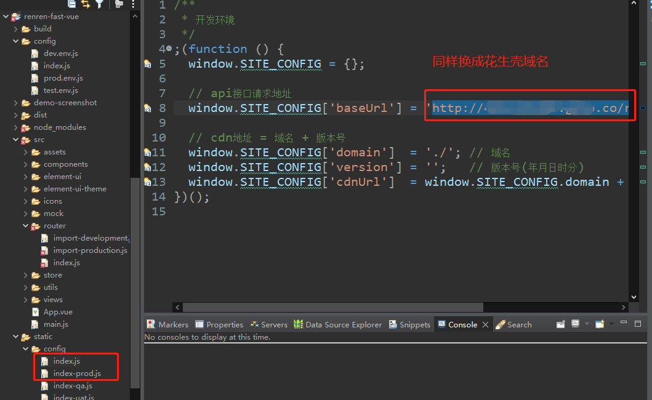The image size is (652, 400).
Task: Maximize the Console panel
Action: (638, 324)
